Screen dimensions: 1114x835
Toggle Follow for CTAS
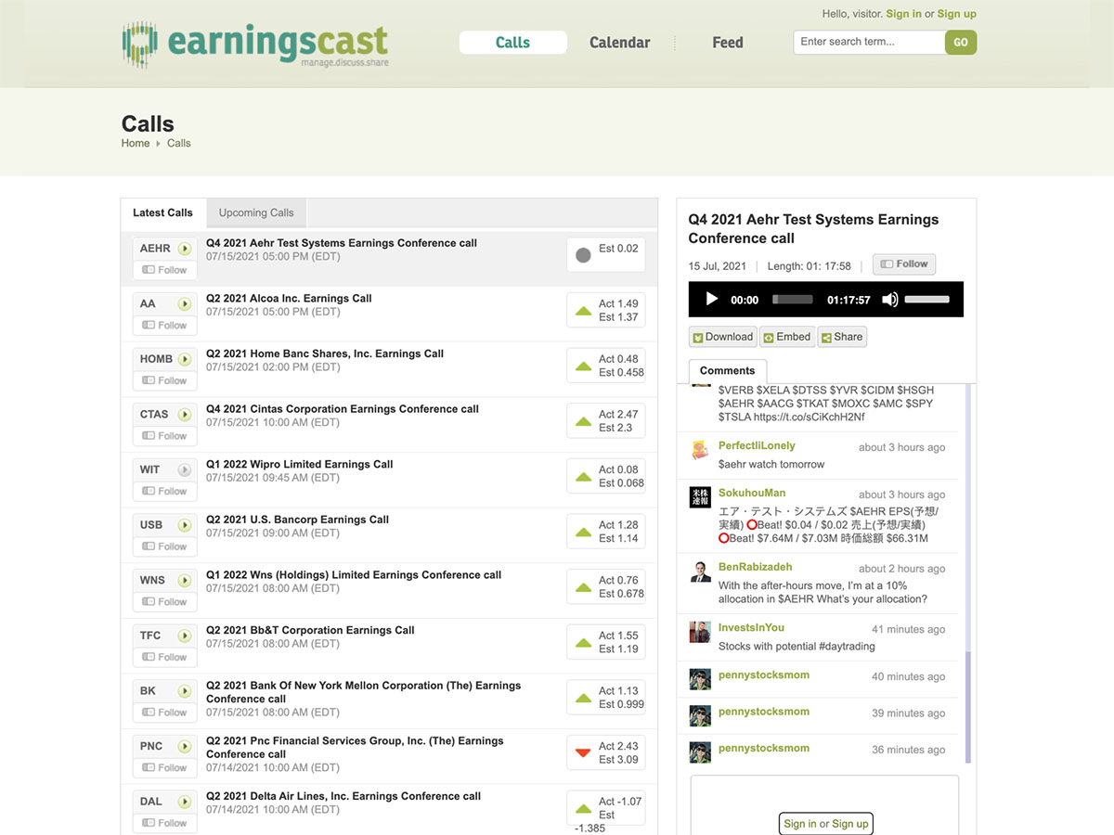[x=164, y=436]
